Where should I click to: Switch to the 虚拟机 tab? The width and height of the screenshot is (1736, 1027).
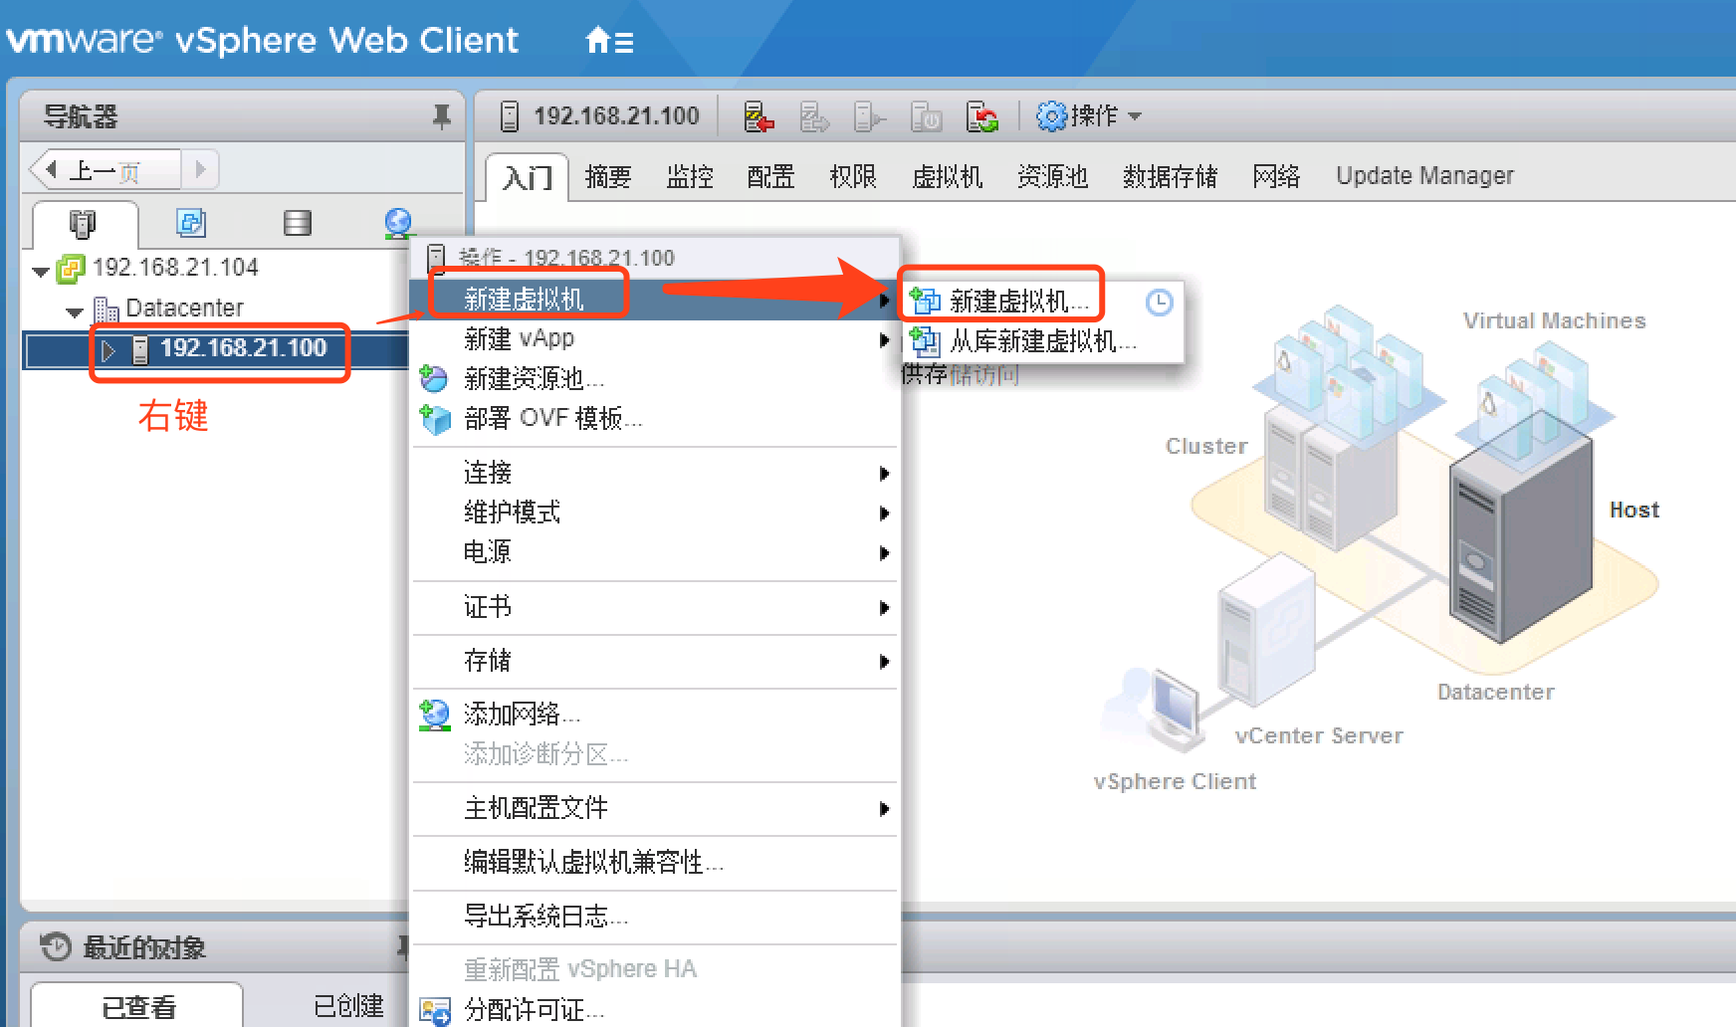(x=948, y=176)
